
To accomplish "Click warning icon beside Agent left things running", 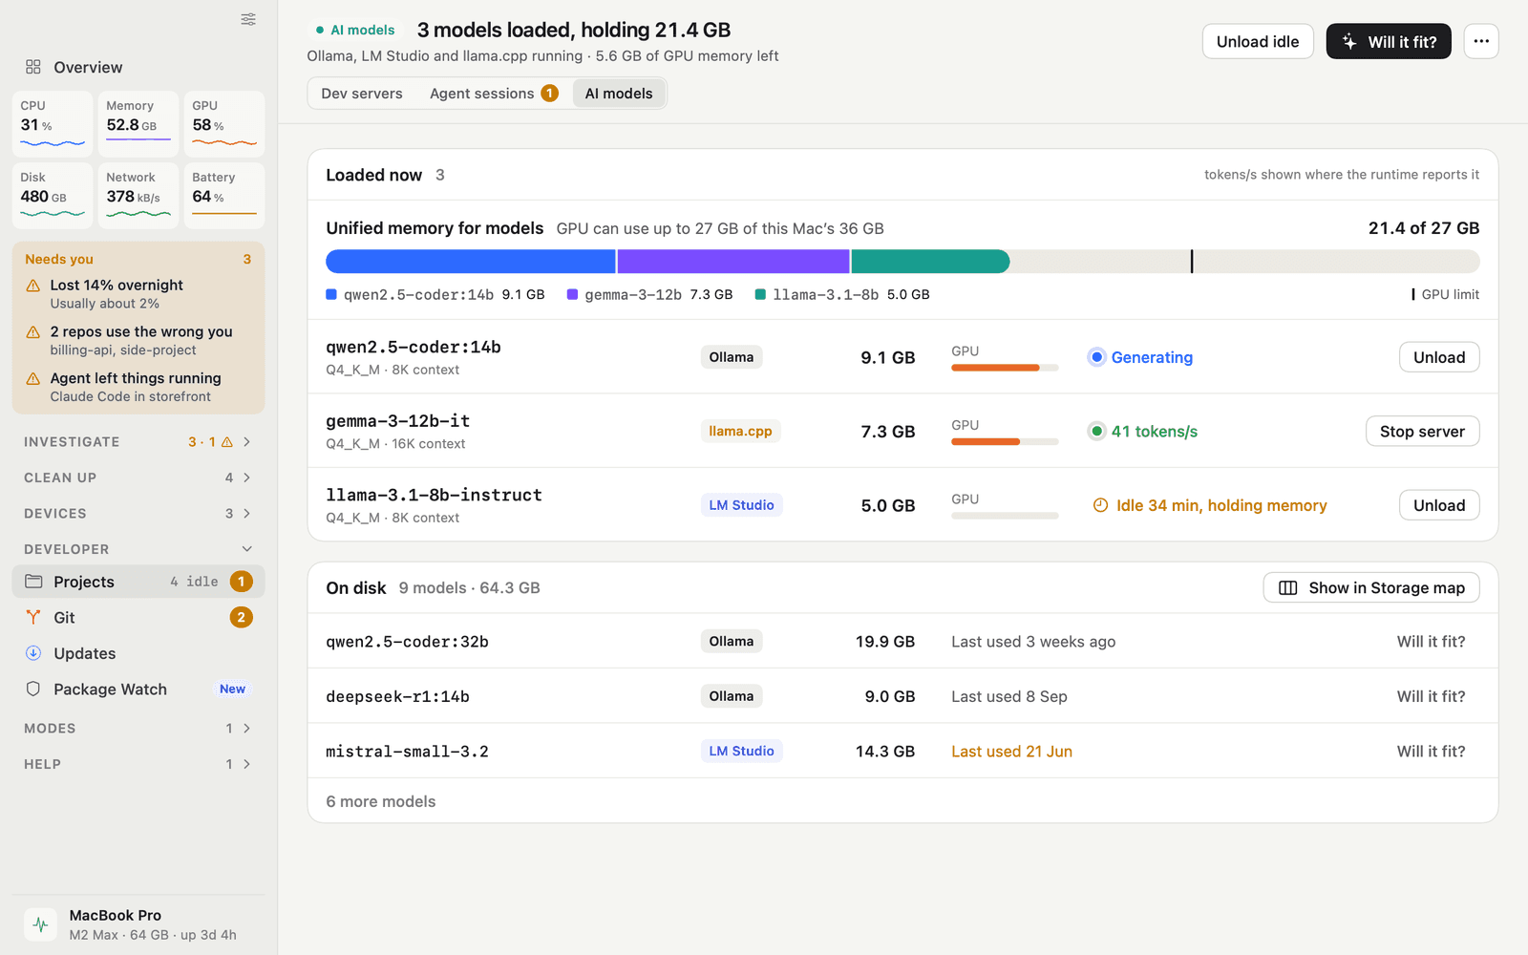I will (33, 379).
